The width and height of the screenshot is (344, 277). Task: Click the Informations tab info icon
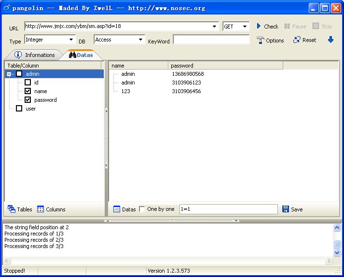pyautogui.click(x=18, y=55)
